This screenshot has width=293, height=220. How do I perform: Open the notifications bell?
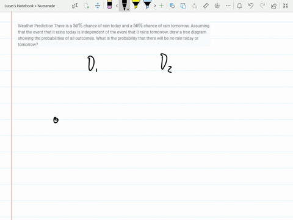coord(239,5)
